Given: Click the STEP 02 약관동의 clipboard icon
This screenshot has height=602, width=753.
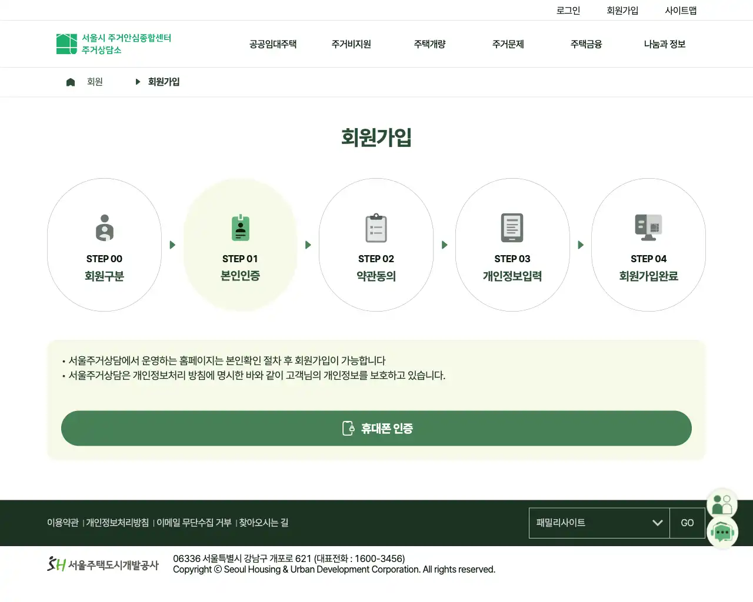Looking at the screenshot, I should pyautogui.click(x=376, y=228).
